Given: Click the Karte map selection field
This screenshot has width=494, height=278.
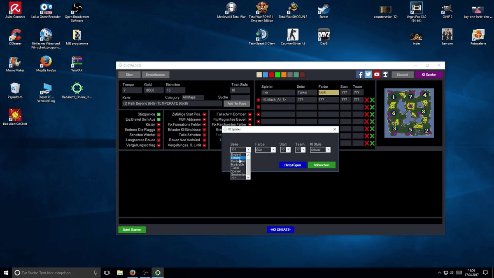Looking at the screenshot, I should (173, 103).
